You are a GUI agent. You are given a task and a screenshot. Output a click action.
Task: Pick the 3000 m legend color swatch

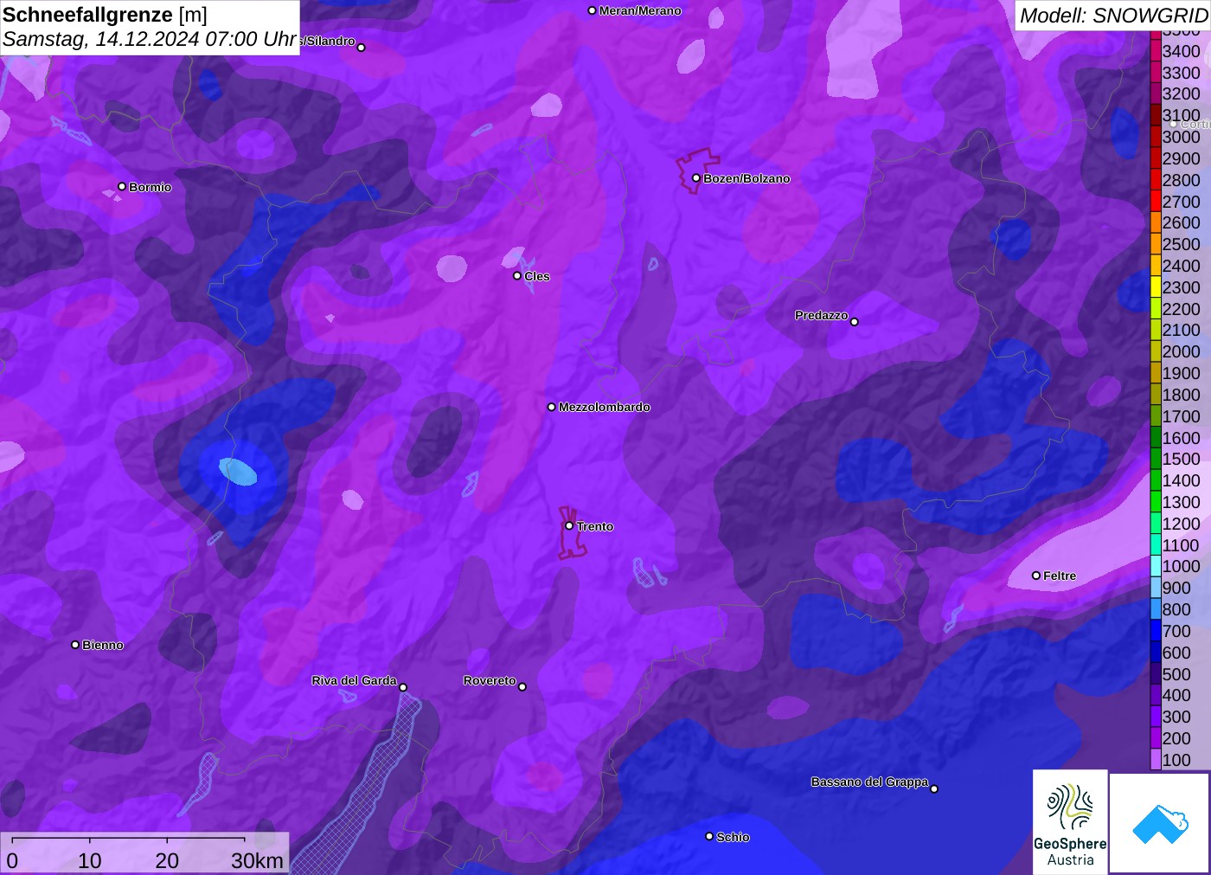click(1155, 137)
